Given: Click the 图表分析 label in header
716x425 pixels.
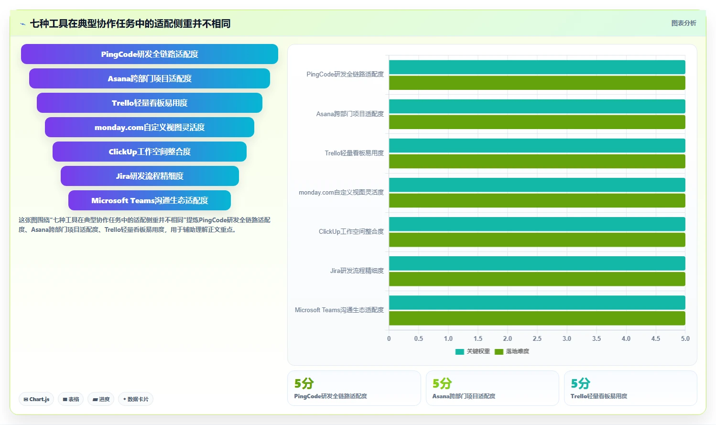Looking at the screenshot, I should (x=683, y=23).
